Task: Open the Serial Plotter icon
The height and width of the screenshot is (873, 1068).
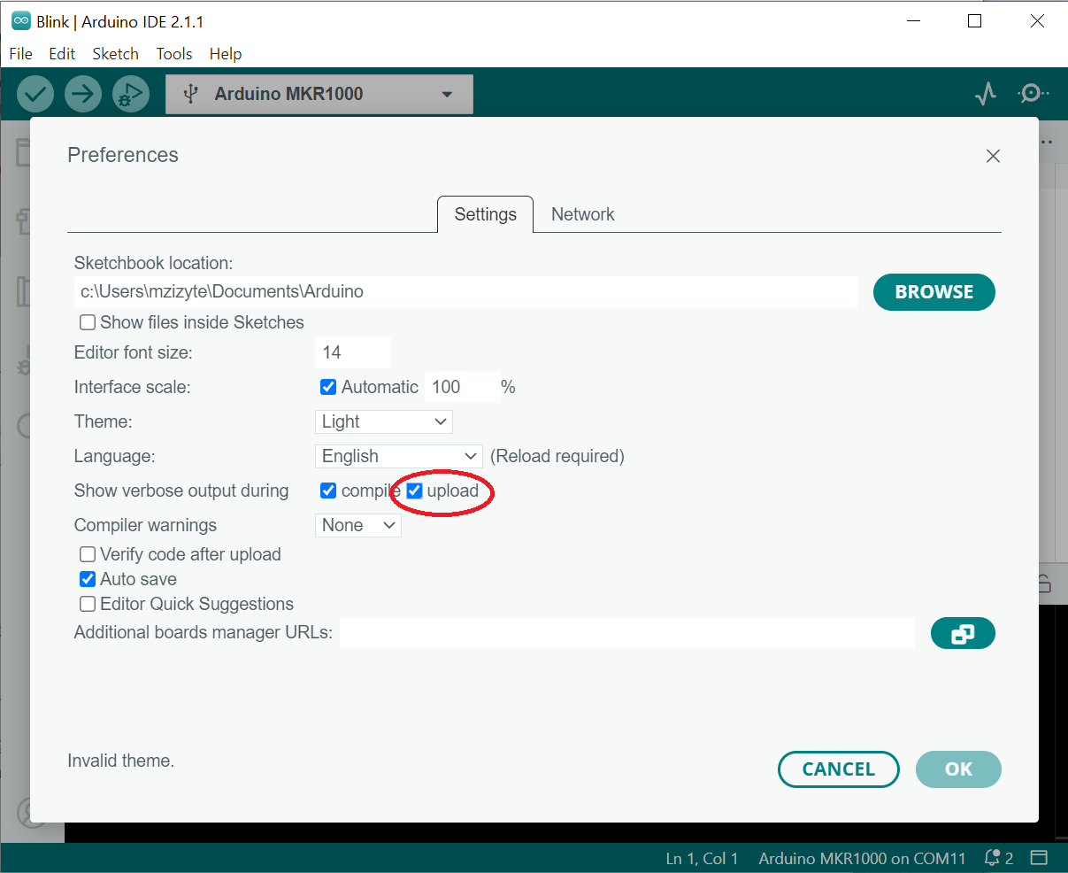Action: point(986,94)
